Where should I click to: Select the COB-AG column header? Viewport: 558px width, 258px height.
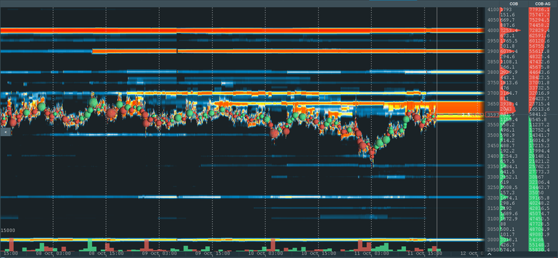click(543, 3)
